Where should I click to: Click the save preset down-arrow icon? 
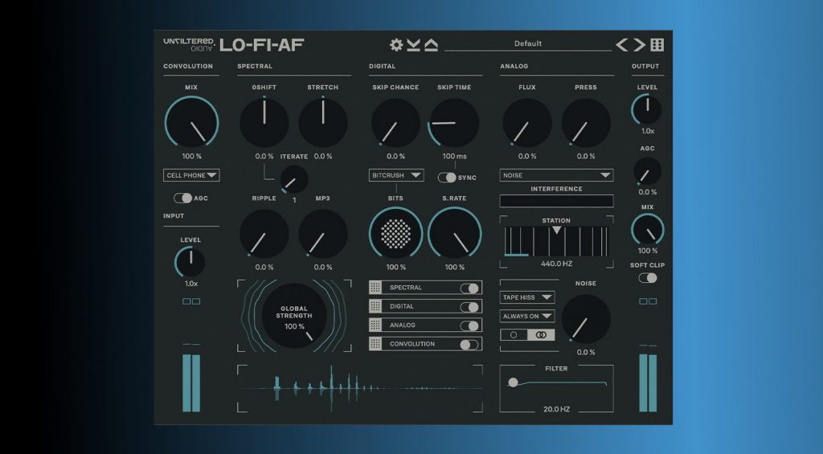[414, 45]
